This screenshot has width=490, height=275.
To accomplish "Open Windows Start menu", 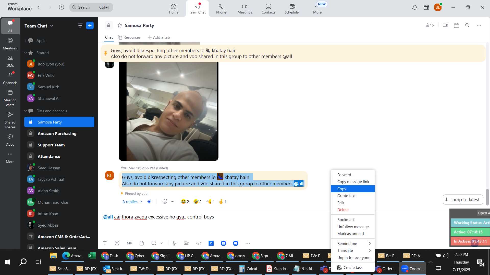I will (x=8, y=262).
